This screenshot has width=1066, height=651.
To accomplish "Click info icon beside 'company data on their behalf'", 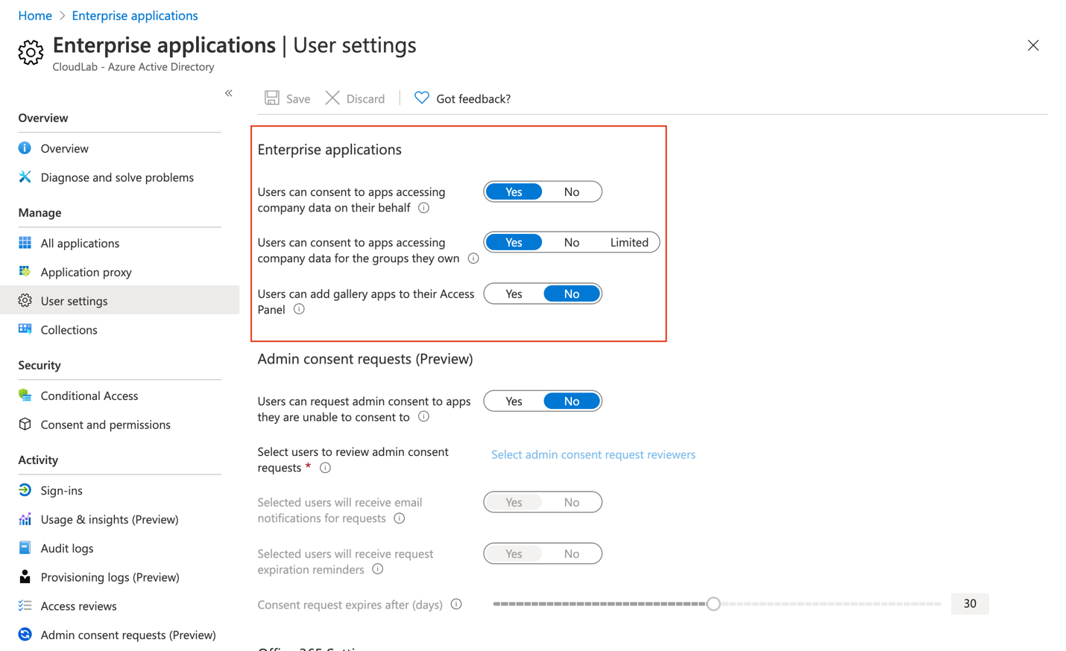I will pos(423,208).
